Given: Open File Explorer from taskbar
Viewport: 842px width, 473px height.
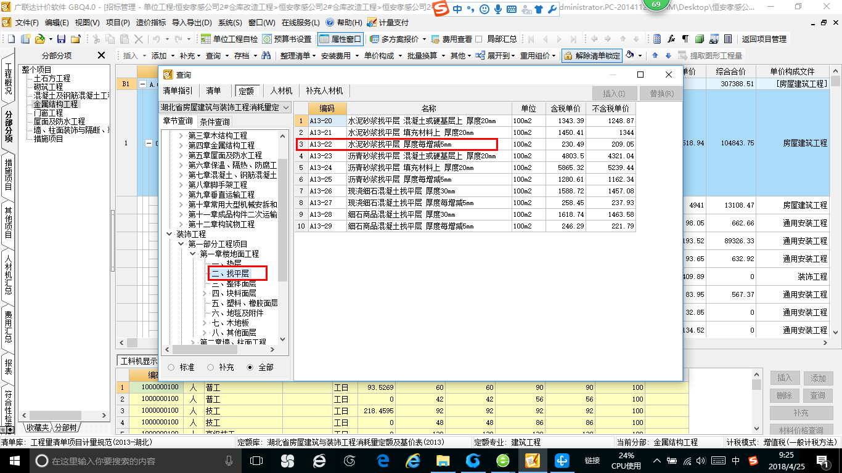Looking at the screenshot, I should [443, 460].
